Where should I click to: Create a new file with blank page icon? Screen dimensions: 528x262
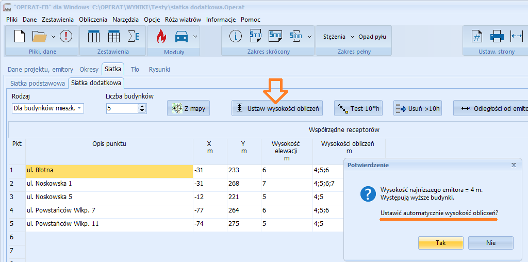(20, 37)
